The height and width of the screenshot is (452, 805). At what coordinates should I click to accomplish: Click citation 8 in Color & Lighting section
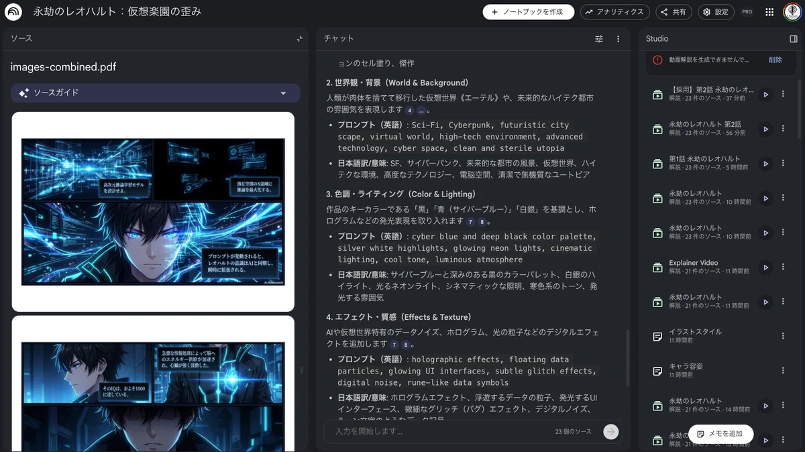click(x=482, y=221)
